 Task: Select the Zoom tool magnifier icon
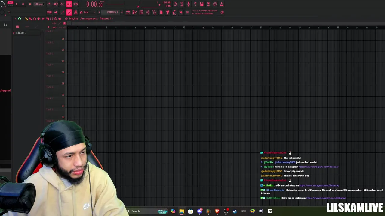click(x=56, y=19)
